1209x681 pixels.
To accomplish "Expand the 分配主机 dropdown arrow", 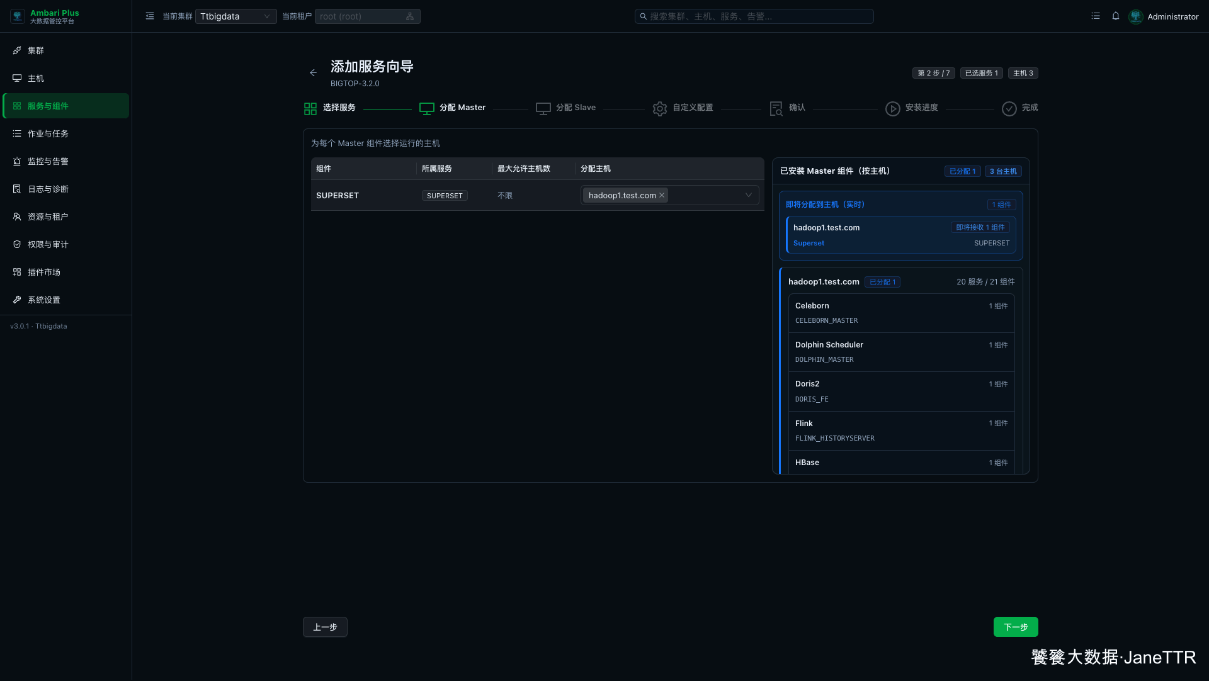I will [749, 195].
